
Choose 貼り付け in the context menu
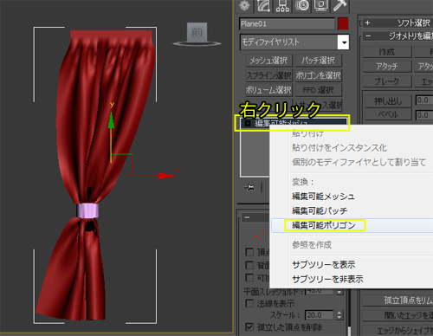[x=307, y=133]
